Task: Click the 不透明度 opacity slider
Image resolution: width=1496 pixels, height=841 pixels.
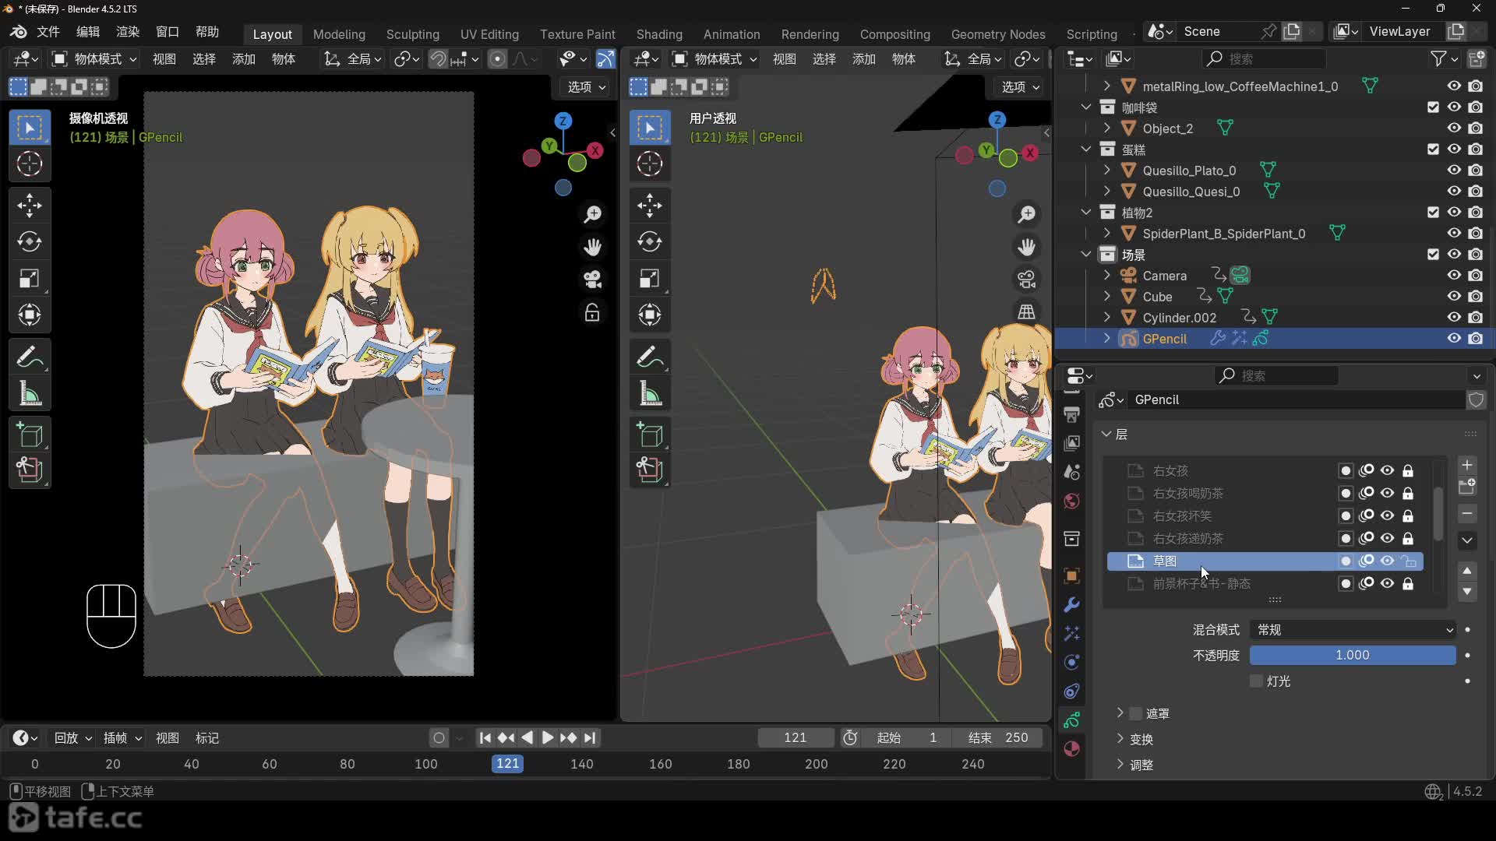Action: (1352, 656)
